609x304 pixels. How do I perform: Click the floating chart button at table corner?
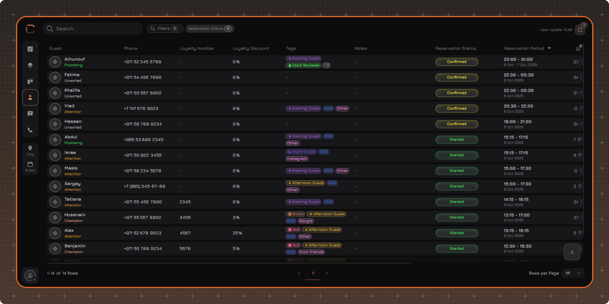[x=572, y=252]
